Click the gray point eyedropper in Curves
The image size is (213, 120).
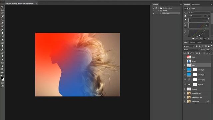coord(185,25)
